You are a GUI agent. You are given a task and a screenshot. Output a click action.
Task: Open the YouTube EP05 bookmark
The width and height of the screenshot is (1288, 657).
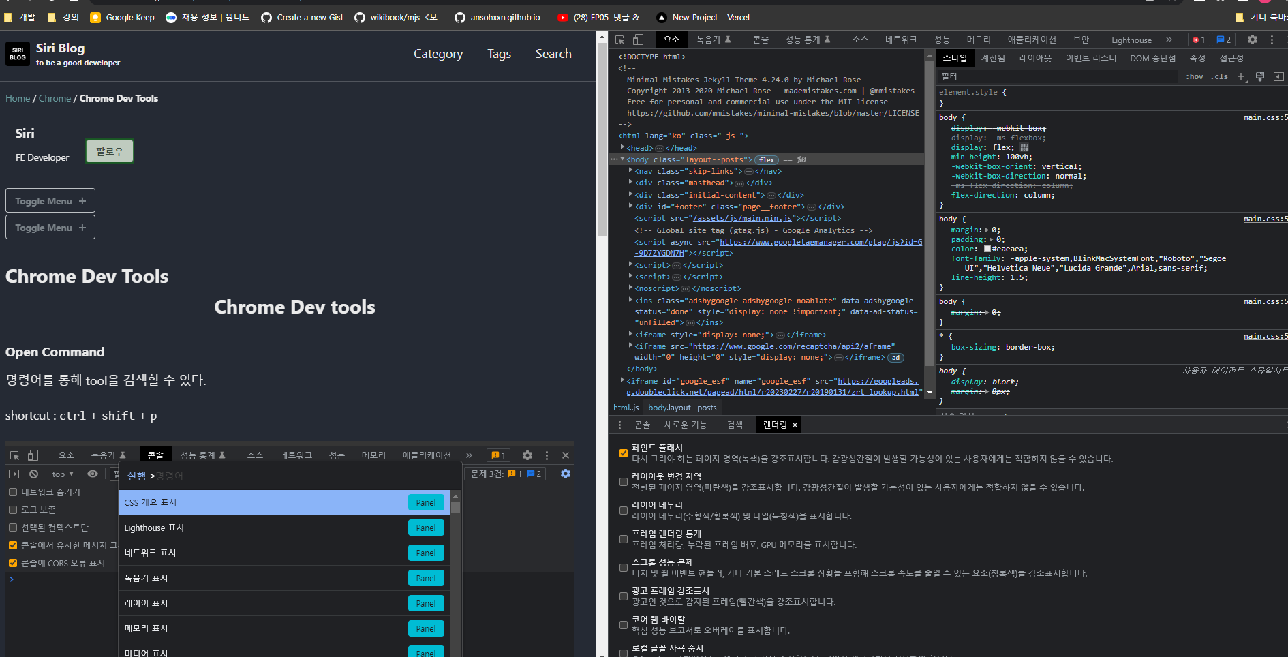(601, 17)
